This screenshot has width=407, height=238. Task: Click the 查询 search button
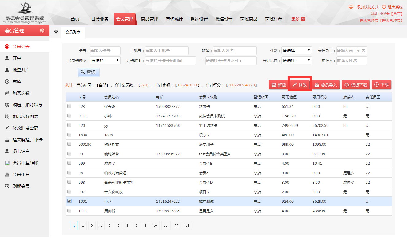88,72
